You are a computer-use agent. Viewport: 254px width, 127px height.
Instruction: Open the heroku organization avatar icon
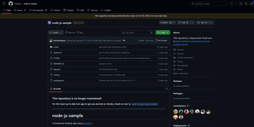pyautogui.click(x=49, y=23)
